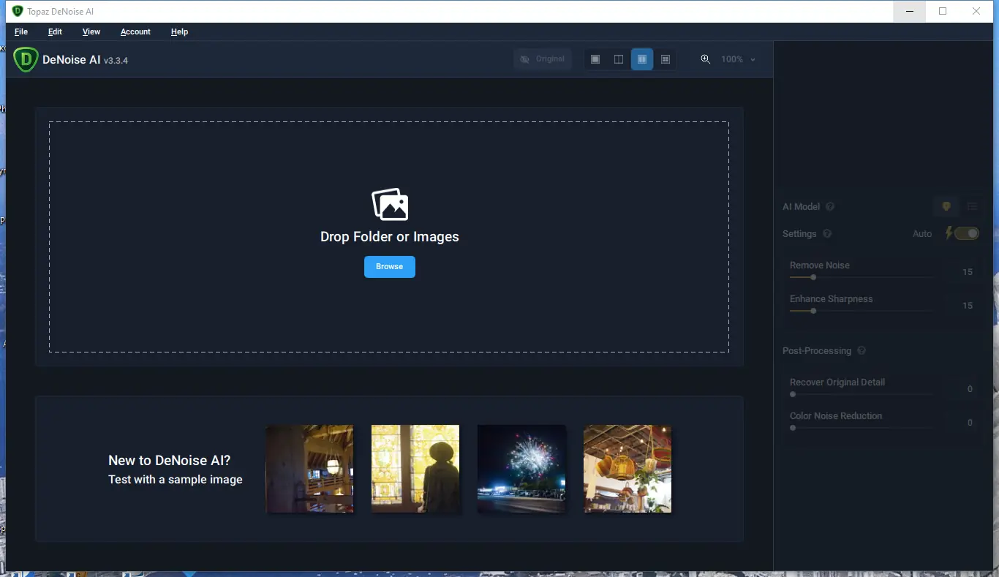Click the Auto lightning bolt icon
Image resolution: width=999 pixels, height=577 pixels.
pyautogui.click(x=949, y=233)
